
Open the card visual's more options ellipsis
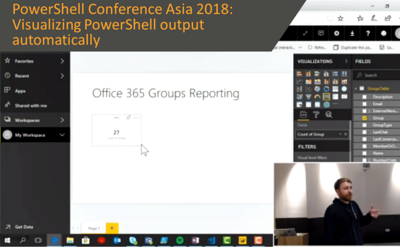pos(137,118)
